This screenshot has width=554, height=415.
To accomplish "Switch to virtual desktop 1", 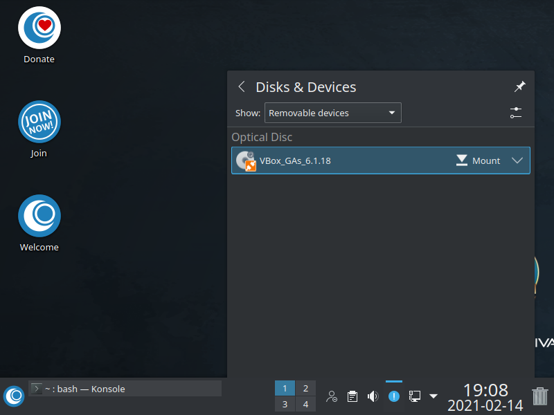I will [285, 388].
